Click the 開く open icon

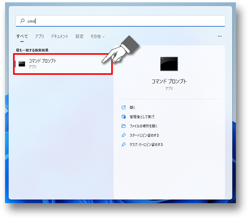pyautogui.click(x=124, y=107)
